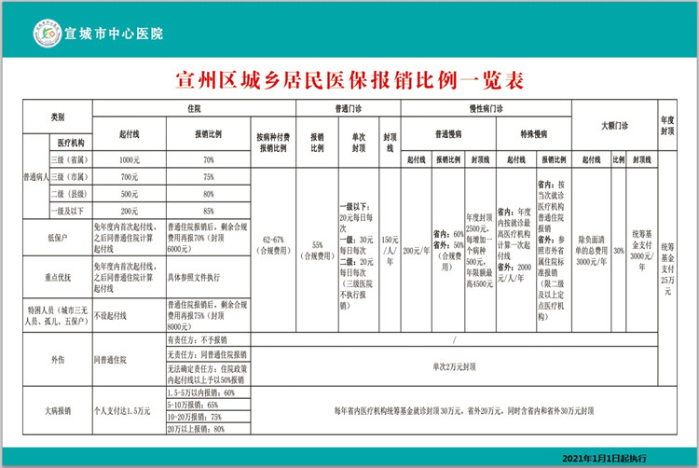
Task: Click the '年度封顶' column header
Action: (667, 126)
